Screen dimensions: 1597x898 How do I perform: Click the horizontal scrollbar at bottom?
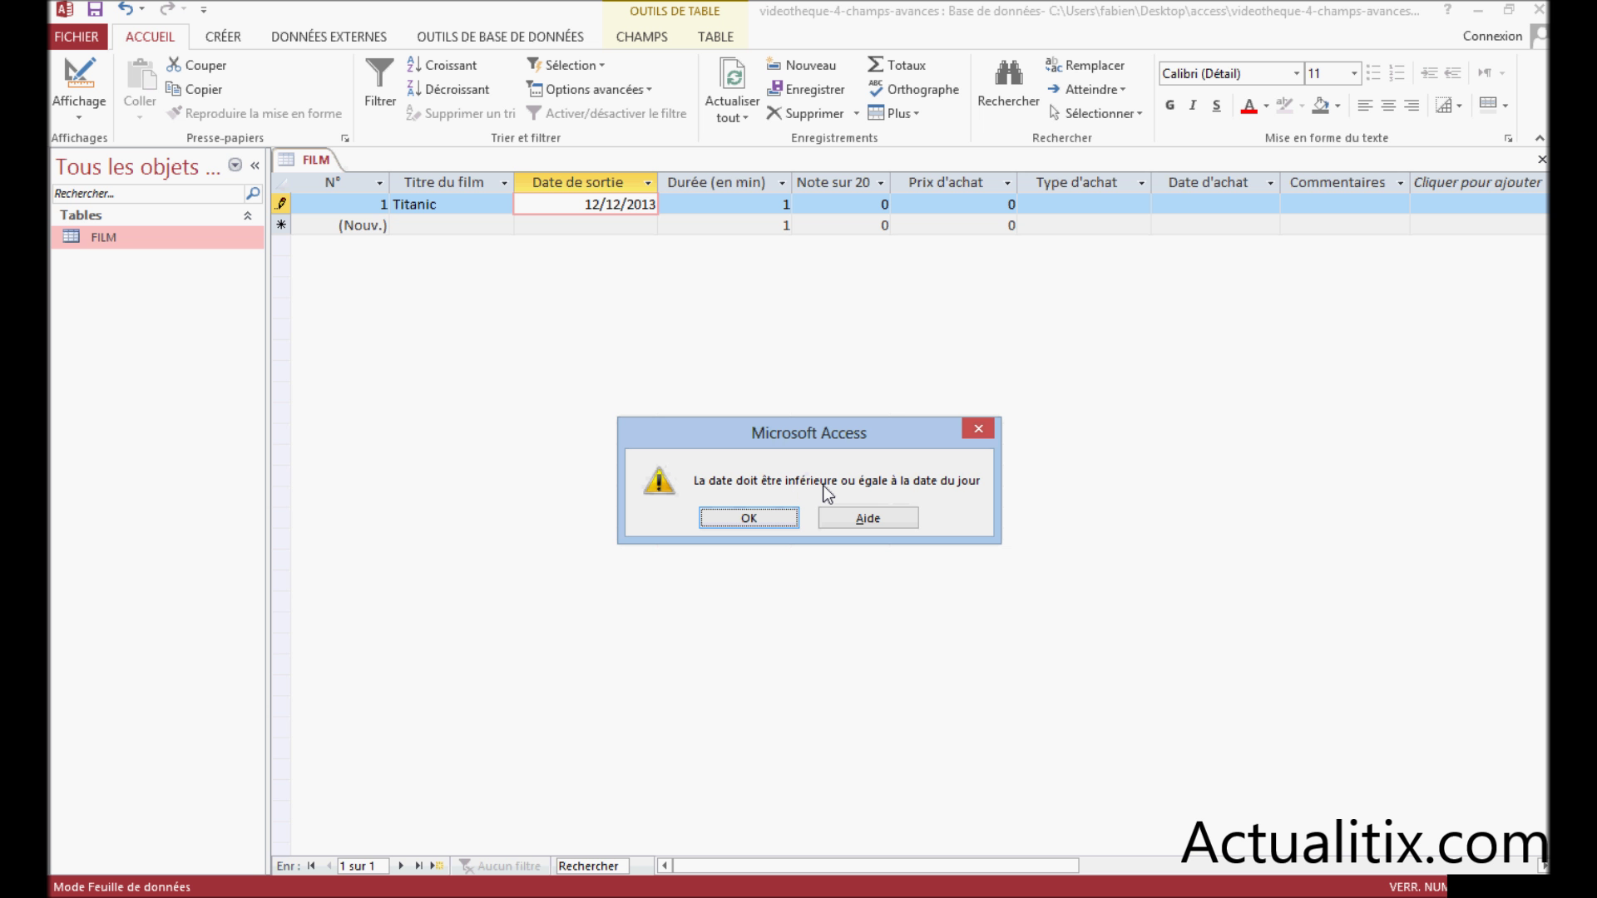coord(875,866)
